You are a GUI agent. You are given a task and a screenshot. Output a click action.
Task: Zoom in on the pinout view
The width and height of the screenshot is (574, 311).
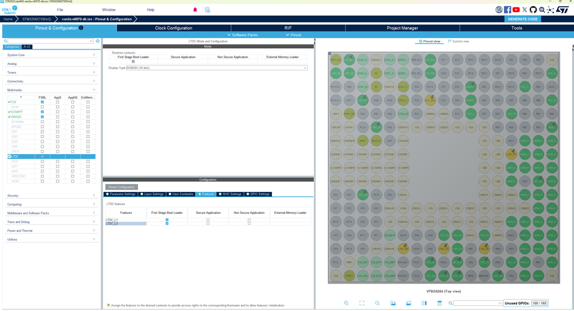(x=346, y=303)
